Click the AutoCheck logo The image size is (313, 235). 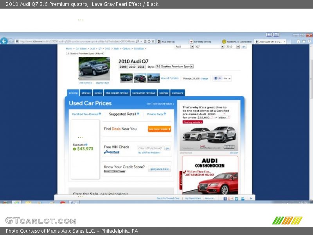[x=112, y=152]
